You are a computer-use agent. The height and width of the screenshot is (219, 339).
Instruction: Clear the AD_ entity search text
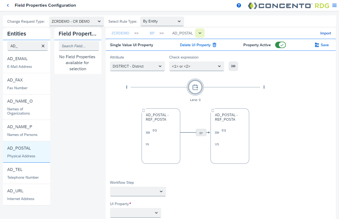pos(43,46)
